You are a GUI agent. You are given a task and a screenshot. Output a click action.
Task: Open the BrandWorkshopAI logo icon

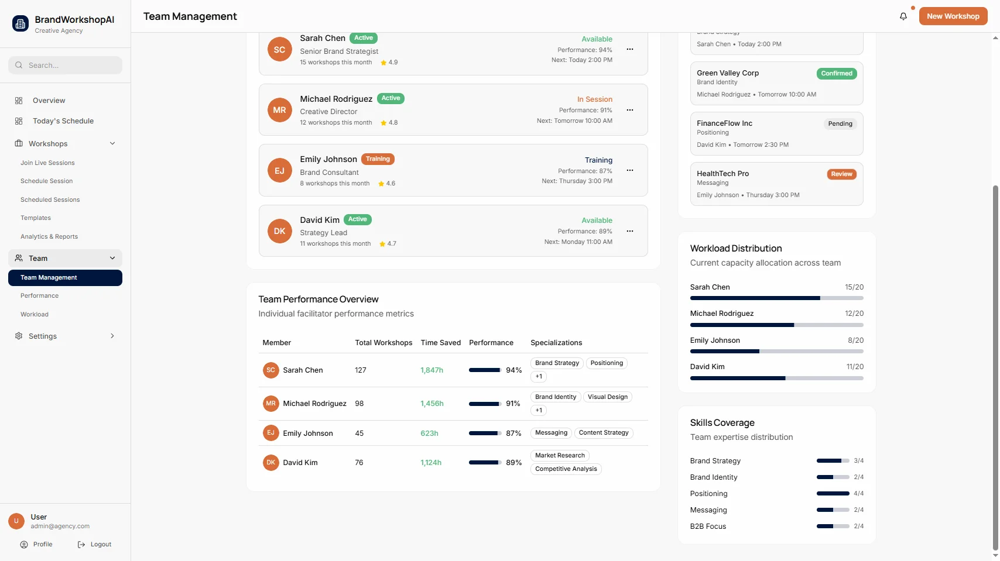coord(19,23)
